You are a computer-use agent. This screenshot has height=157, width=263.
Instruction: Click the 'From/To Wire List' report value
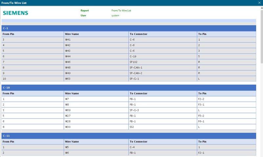121,10
